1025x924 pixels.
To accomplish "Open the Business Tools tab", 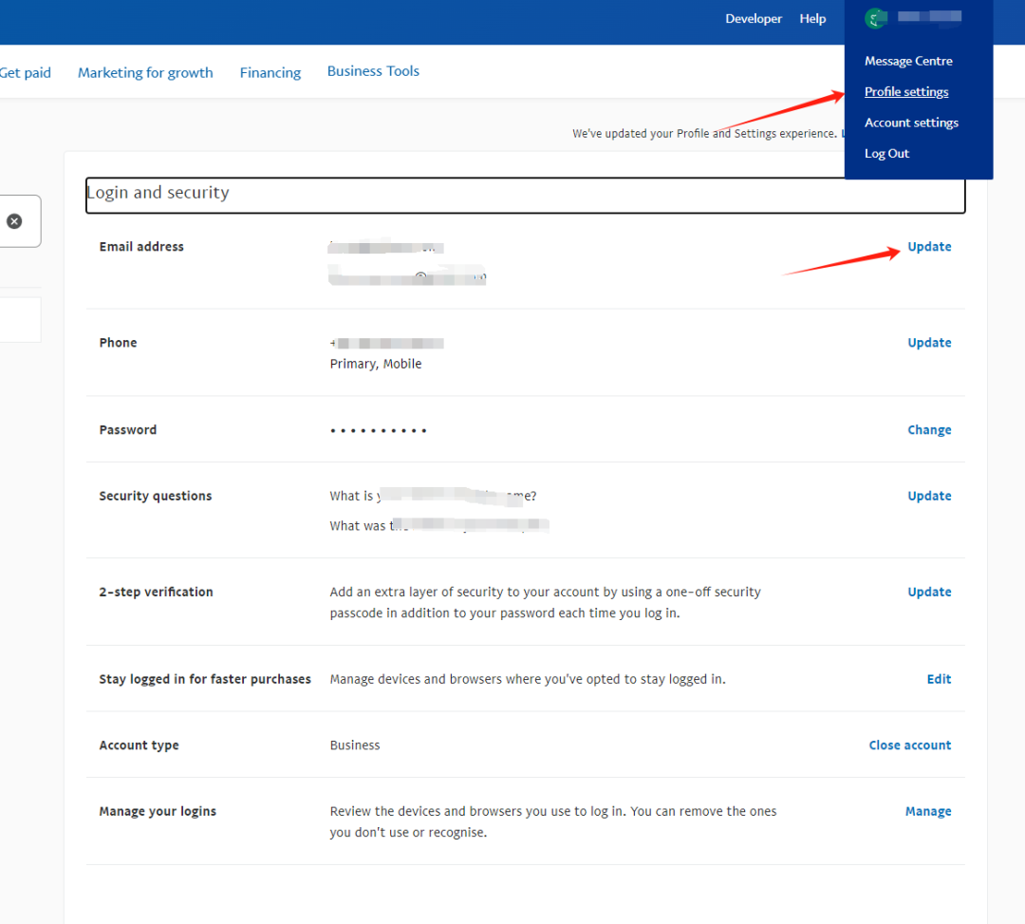I will point(373,71).
